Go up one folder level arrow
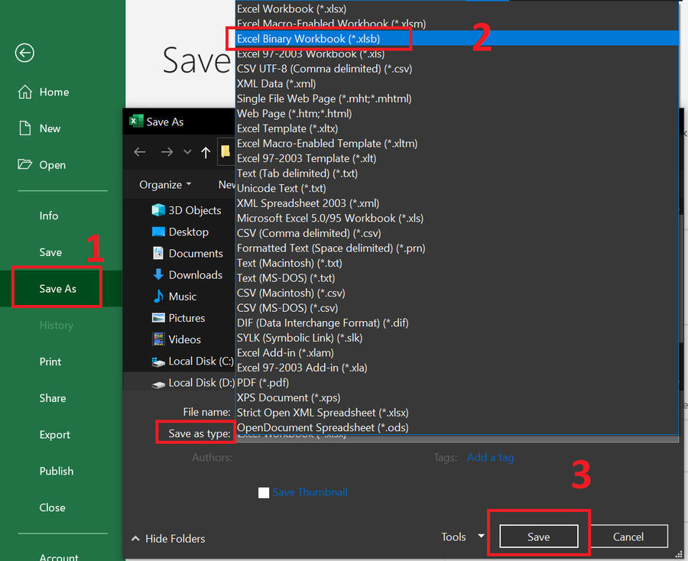The width and height of the screenshot is (688, 561). (206, 152)
